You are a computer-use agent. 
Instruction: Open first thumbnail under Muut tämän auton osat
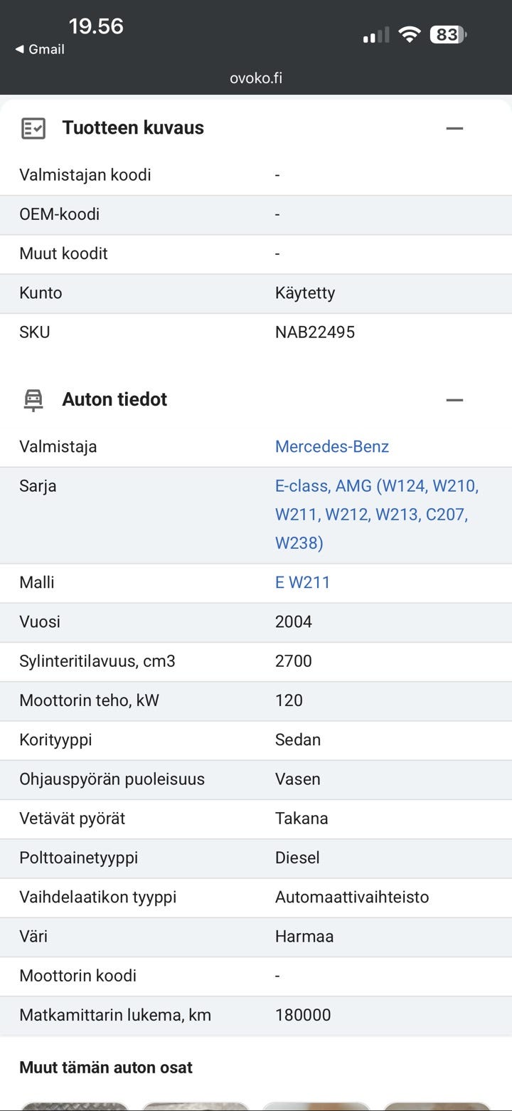click(x=75, y=1105)
